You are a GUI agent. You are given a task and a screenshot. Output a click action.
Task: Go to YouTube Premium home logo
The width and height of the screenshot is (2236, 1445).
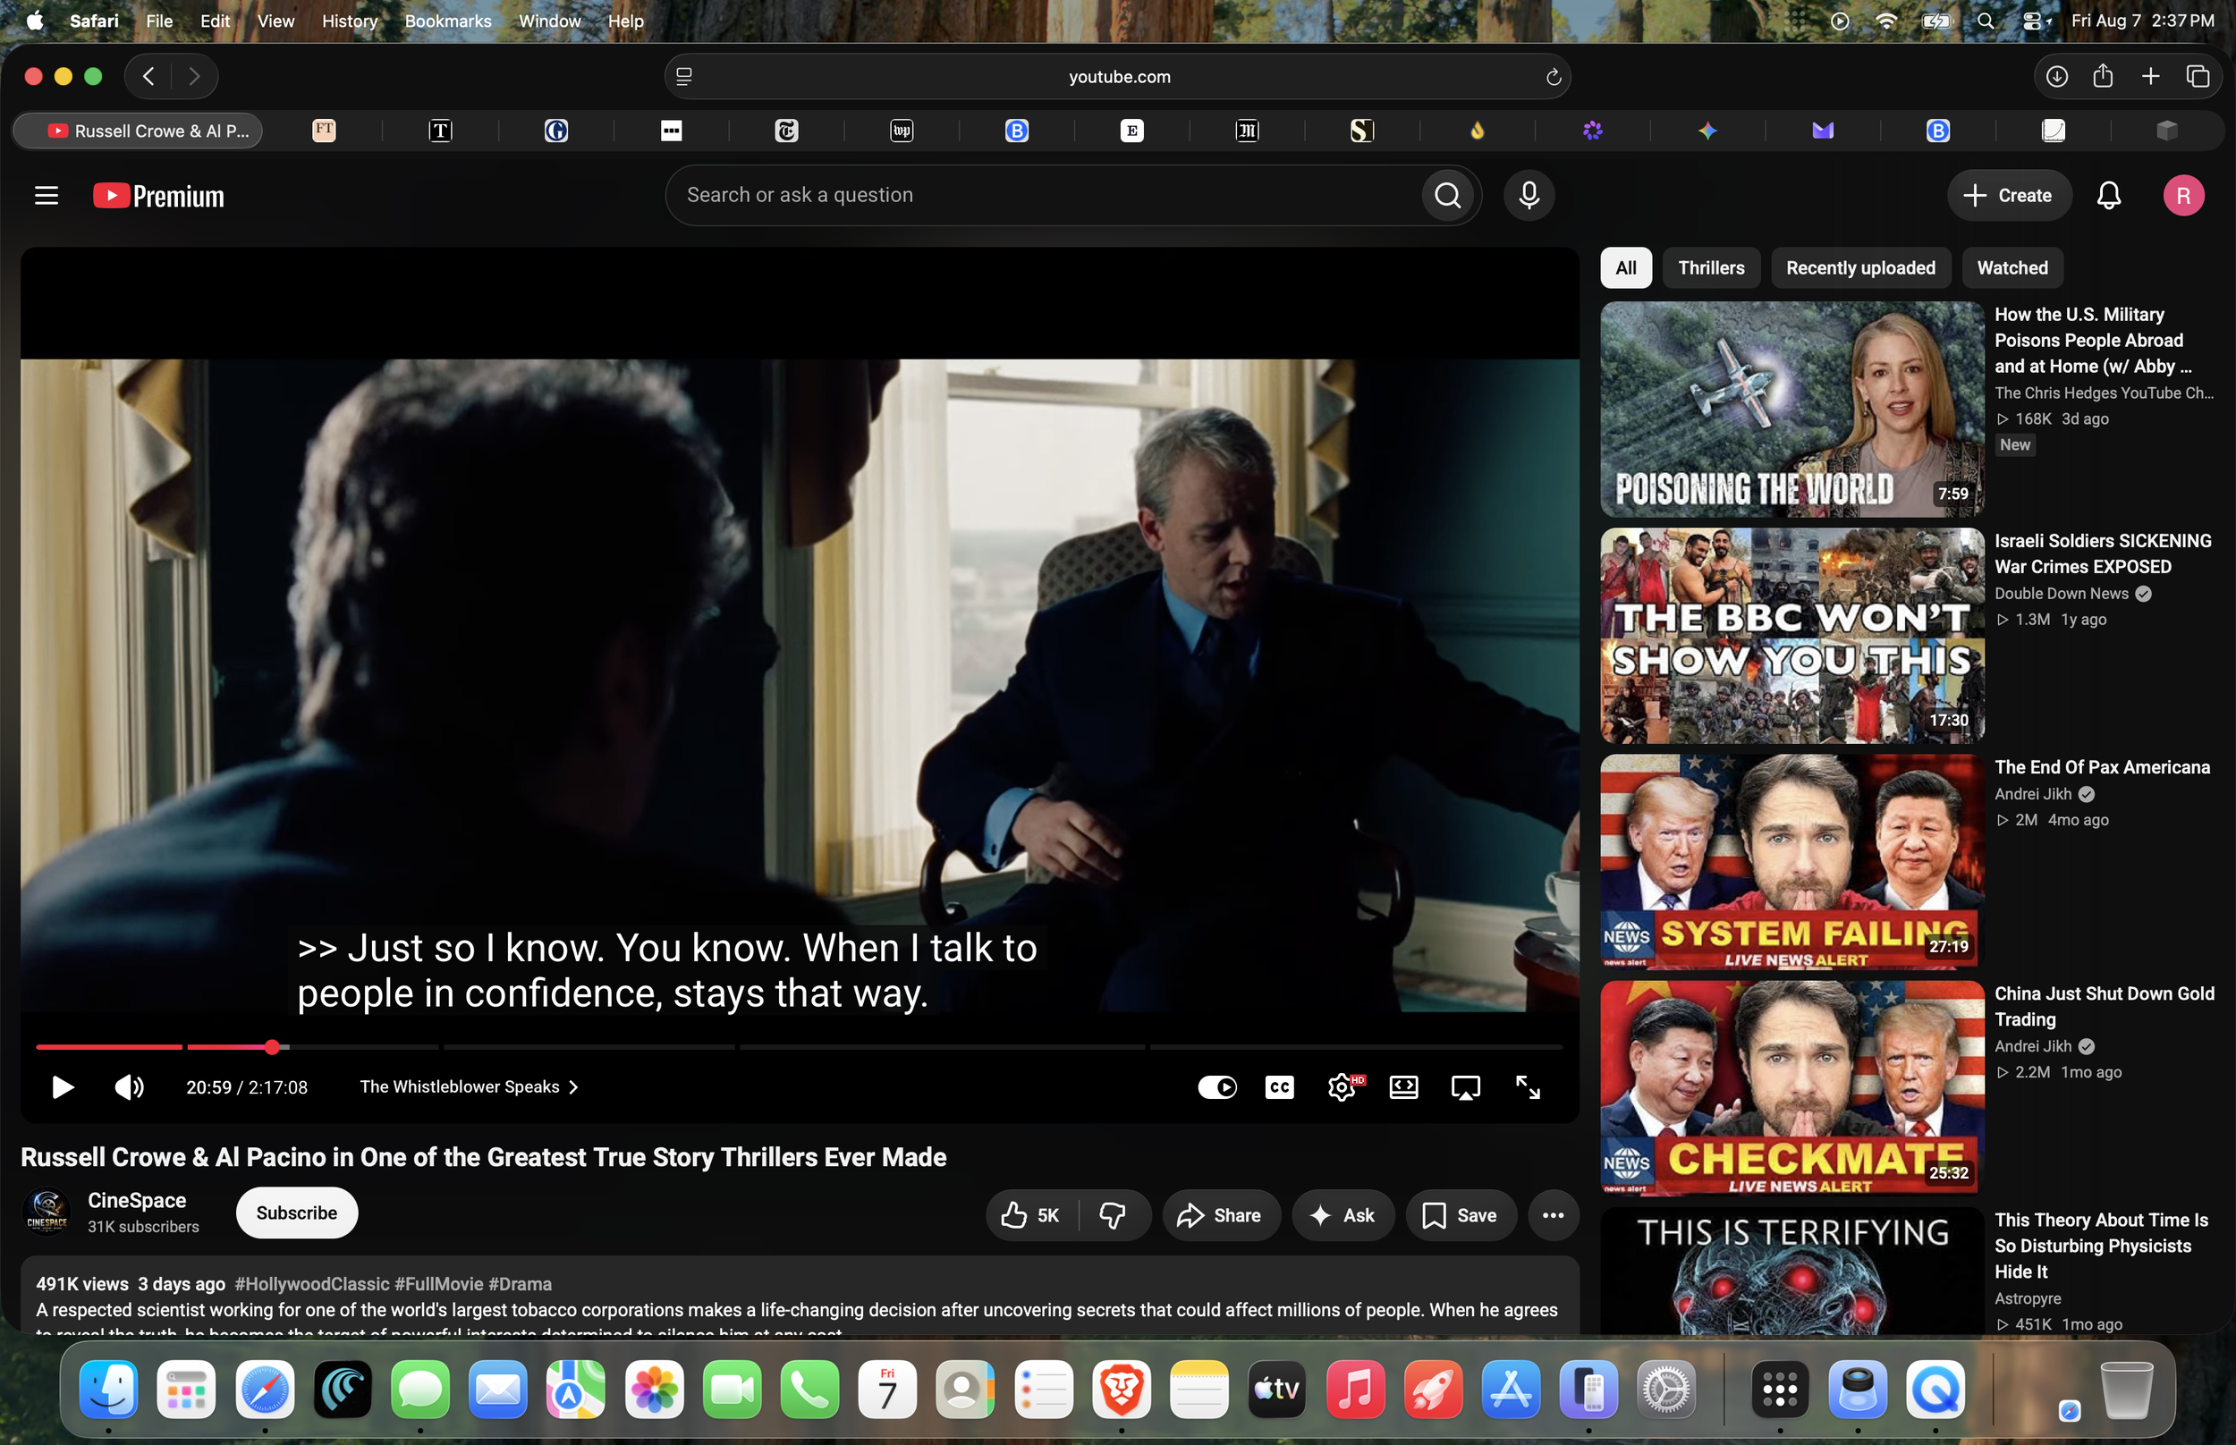click(158, 195)
